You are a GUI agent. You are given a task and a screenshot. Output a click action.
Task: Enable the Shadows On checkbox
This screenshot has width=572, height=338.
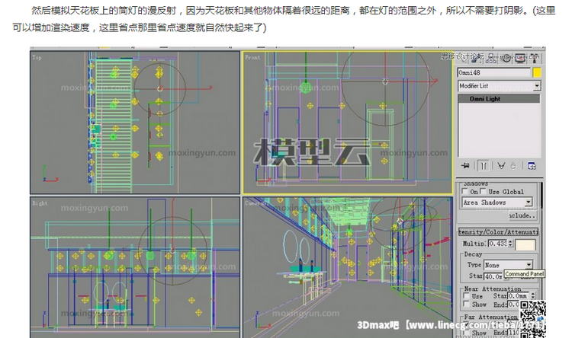click(x=464, y=191)
